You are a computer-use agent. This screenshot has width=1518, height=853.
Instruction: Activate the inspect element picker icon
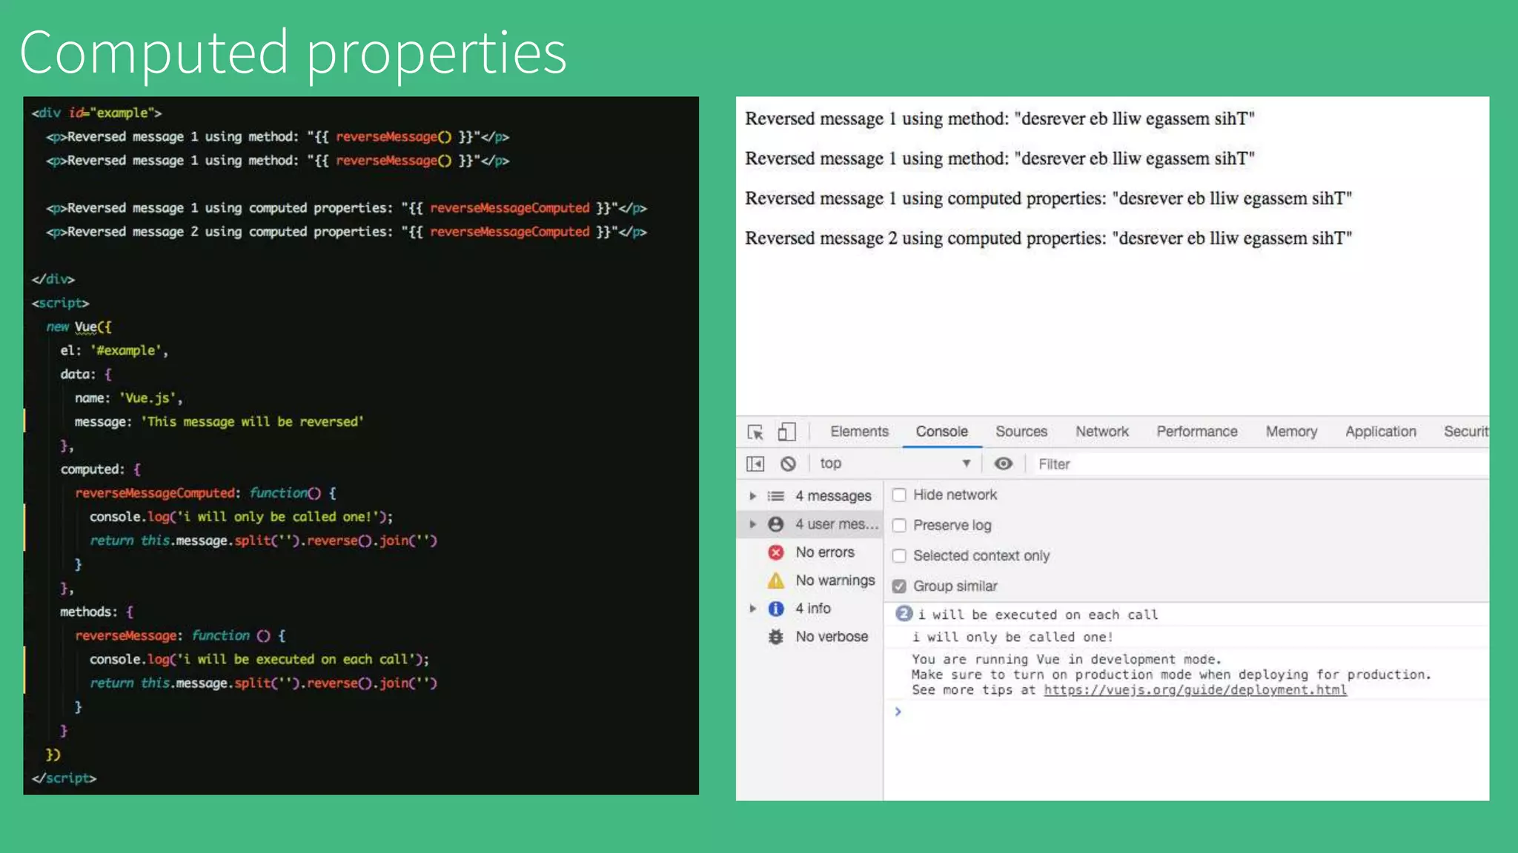[x=755, y=432]
